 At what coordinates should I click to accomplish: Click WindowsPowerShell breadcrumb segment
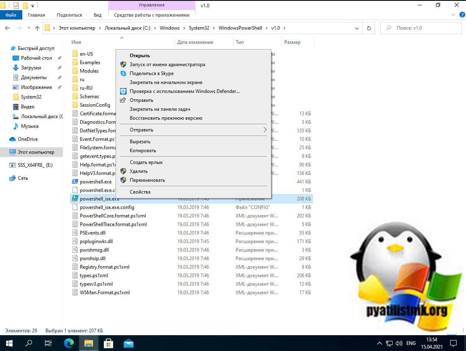[x=240, y=28]
